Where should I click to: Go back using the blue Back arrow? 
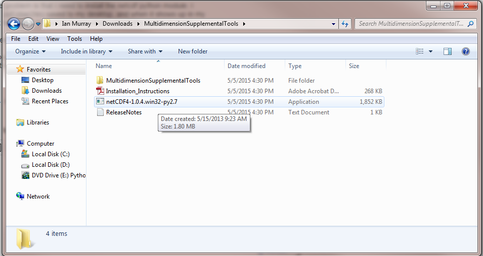(x=14, y=24)
